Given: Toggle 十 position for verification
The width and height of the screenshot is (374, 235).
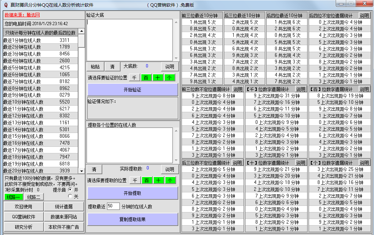Looking at the screenshot, I should (x=158, y=78).
